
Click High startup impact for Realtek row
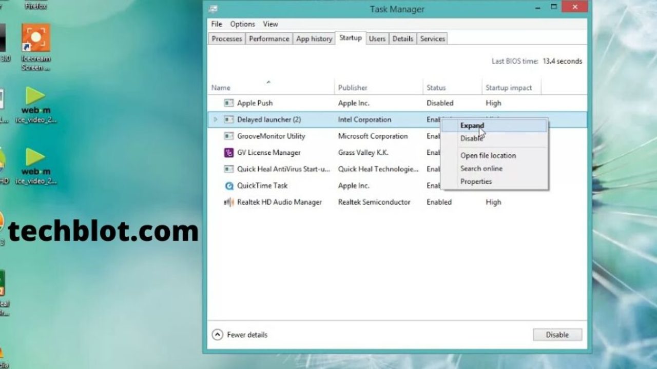[493, 202]
